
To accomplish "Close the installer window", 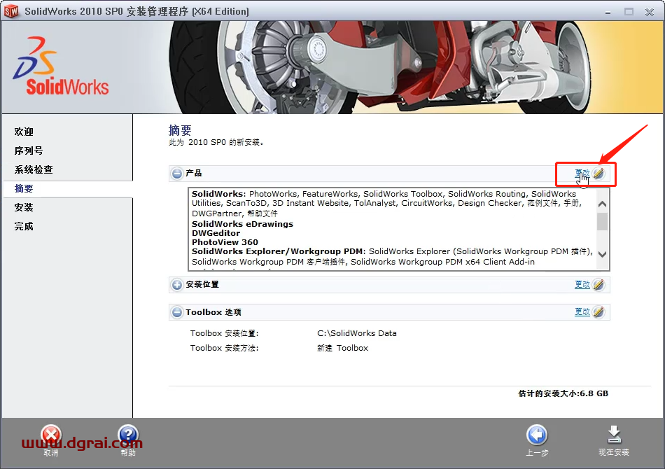I will 650,12.
